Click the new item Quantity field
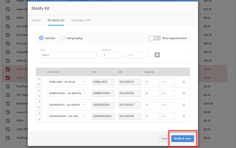The width and height of the screenshot is (236, 148). 112,55
